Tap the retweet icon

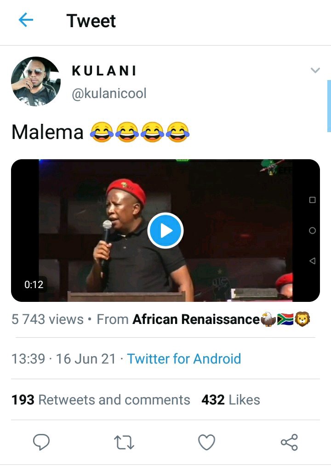click(x=124, y=442)
